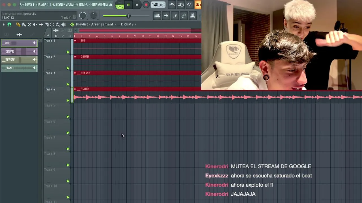The image size is (362, 203).
Task: Mute Track 4 with its green light
Action: tap(68, 100)
